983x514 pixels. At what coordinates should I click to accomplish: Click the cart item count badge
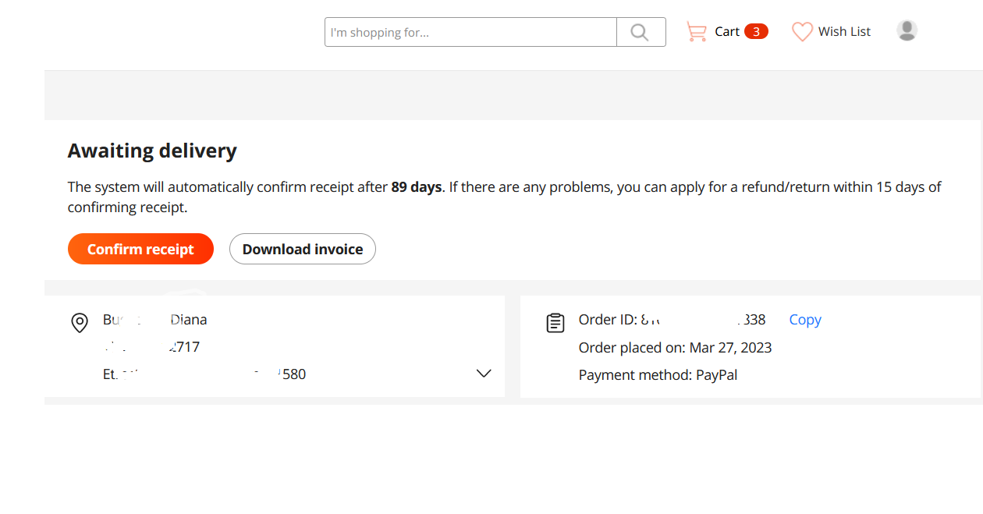(756, 31)
